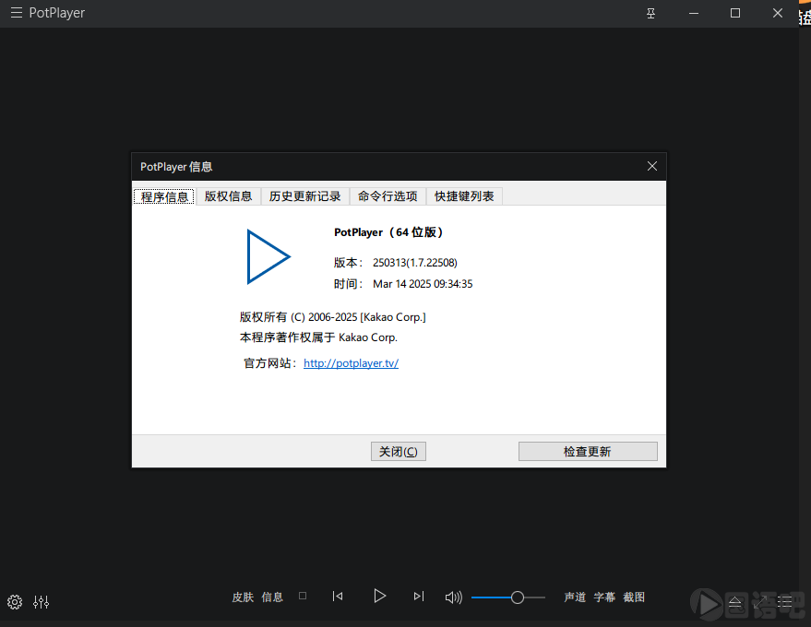Open preferences with the gear icon

click(x=15, y=602)
